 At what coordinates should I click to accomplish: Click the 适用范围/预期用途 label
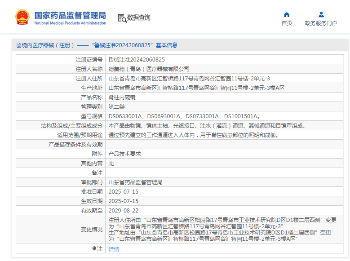coord(80,135)
